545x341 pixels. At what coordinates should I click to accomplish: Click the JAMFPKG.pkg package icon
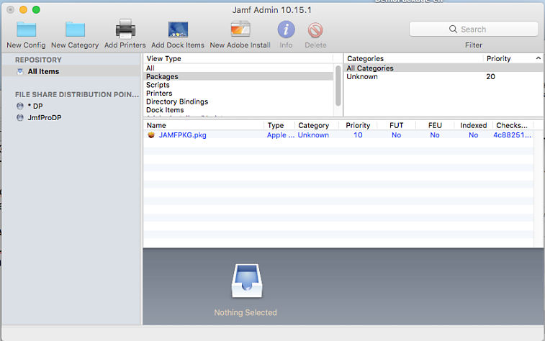[x=151, y=135]
